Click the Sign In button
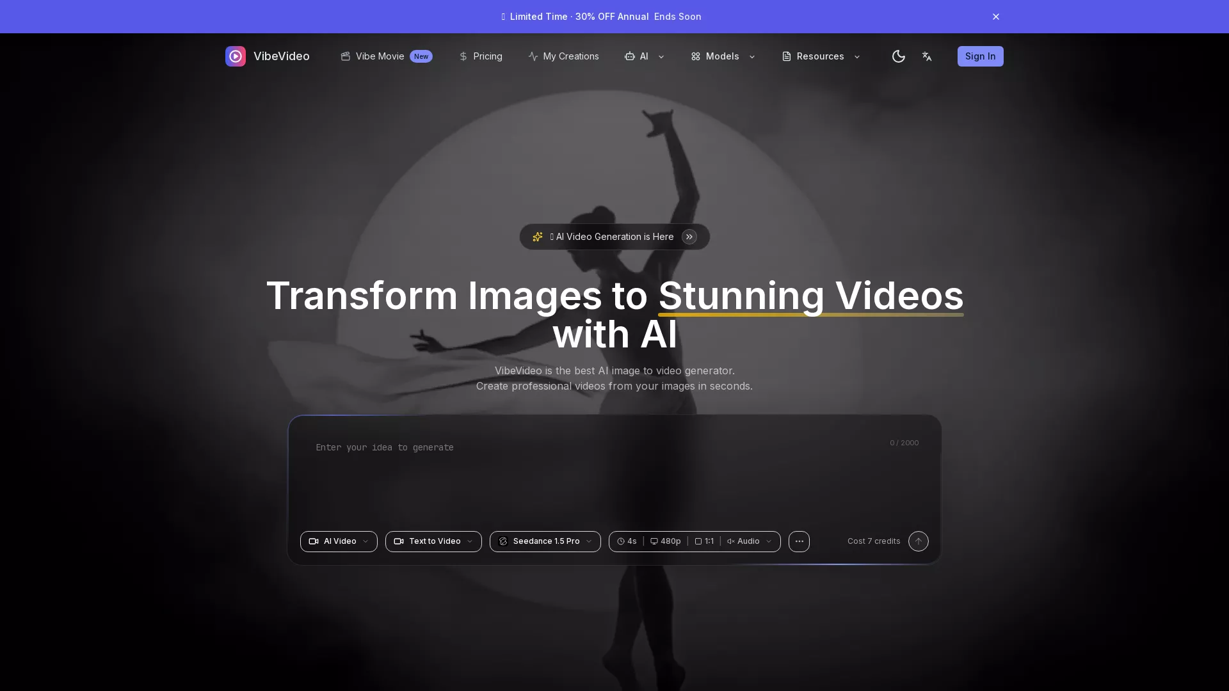The width and height of the screenshot is (1229, 691). pos(980,56)
